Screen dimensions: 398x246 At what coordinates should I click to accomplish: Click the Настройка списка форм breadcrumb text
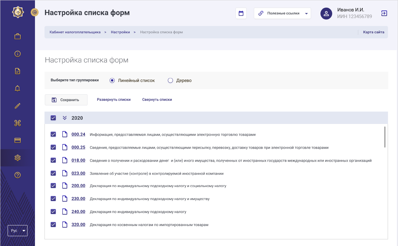click(x=161, y=32)
